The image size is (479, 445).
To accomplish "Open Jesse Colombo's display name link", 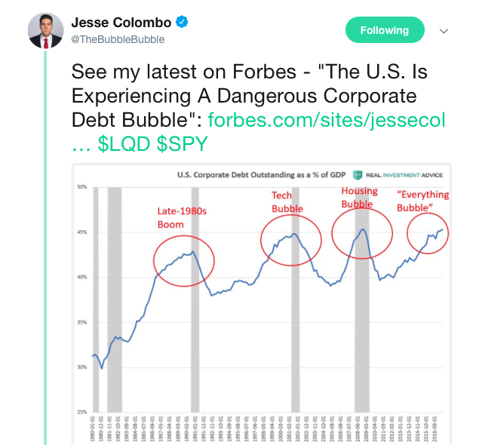I will pyautogui.click(x=122, y=23).
